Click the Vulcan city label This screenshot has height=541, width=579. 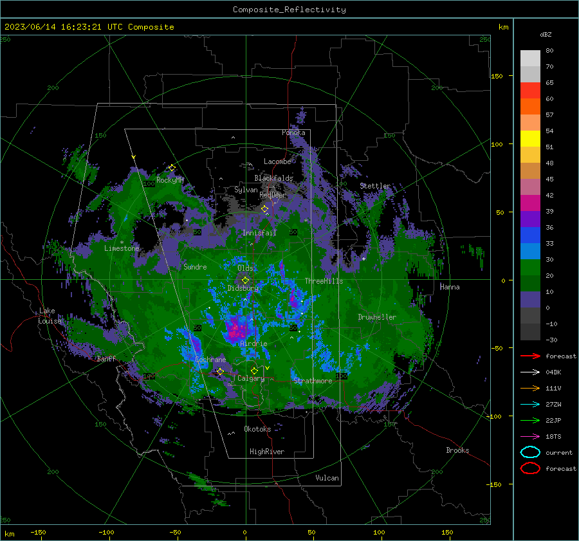tap(327, 478)
